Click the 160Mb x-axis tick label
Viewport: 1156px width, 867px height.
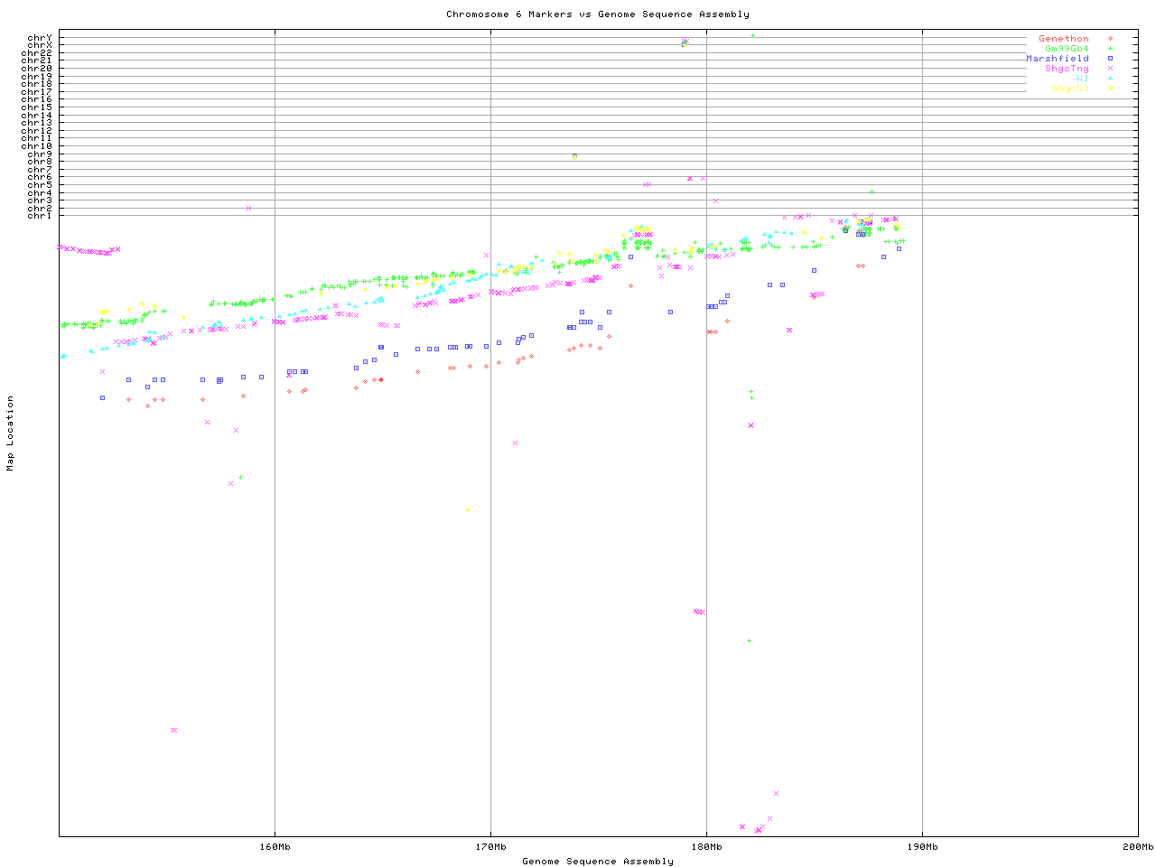click(x=275, y=847)
